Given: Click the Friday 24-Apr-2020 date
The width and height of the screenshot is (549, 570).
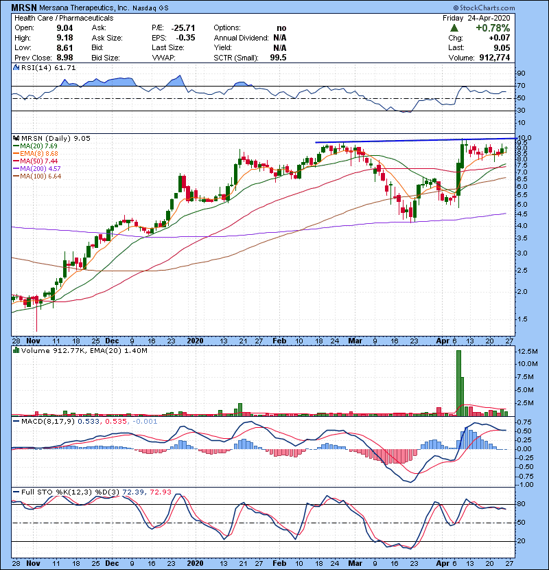Looking at the screenshot, I should 476,18.
